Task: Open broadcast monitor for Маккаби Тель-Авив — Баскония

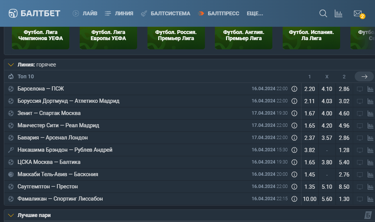Action: click(360, 175)
